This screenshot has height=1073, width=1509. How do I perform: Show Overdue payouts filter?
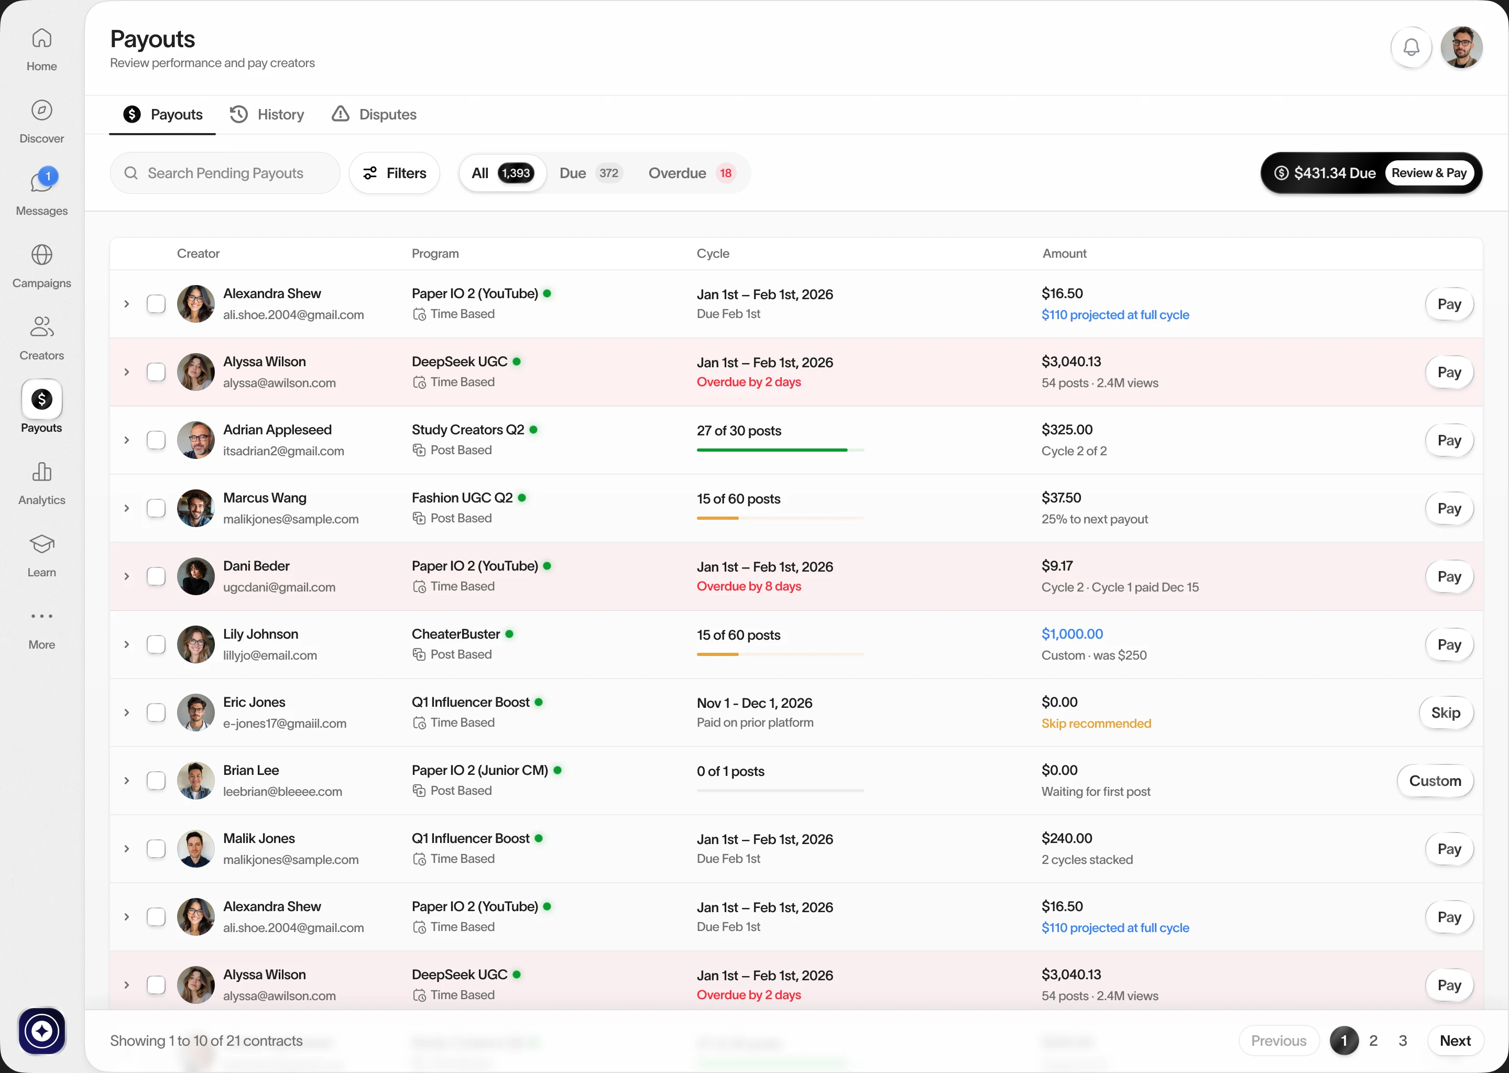click(x=692, y=173)
